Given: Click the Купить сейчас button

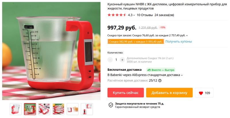Looking at the screenshot, I should 126,93.
